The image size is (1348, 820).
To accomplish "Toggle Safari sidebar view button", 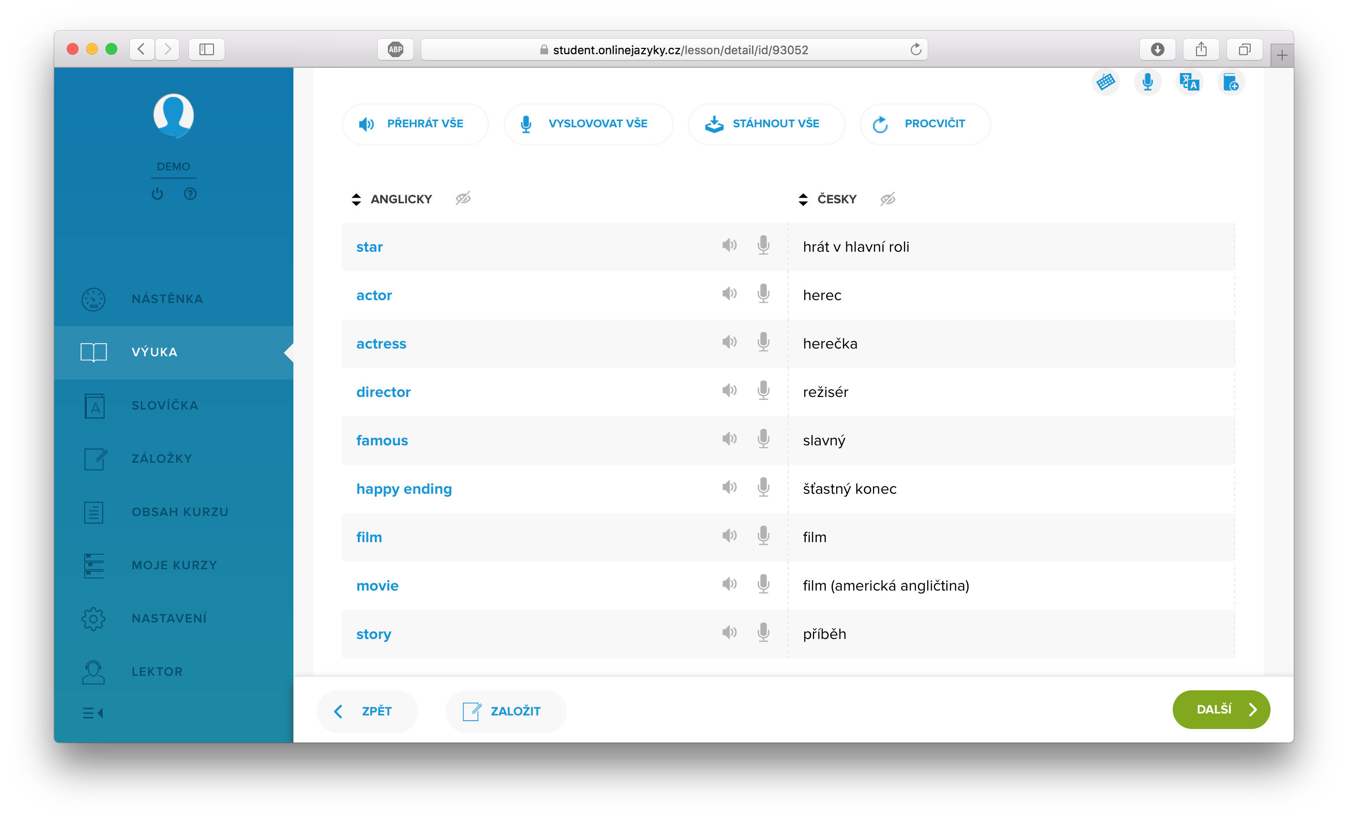I will point(206,49).
